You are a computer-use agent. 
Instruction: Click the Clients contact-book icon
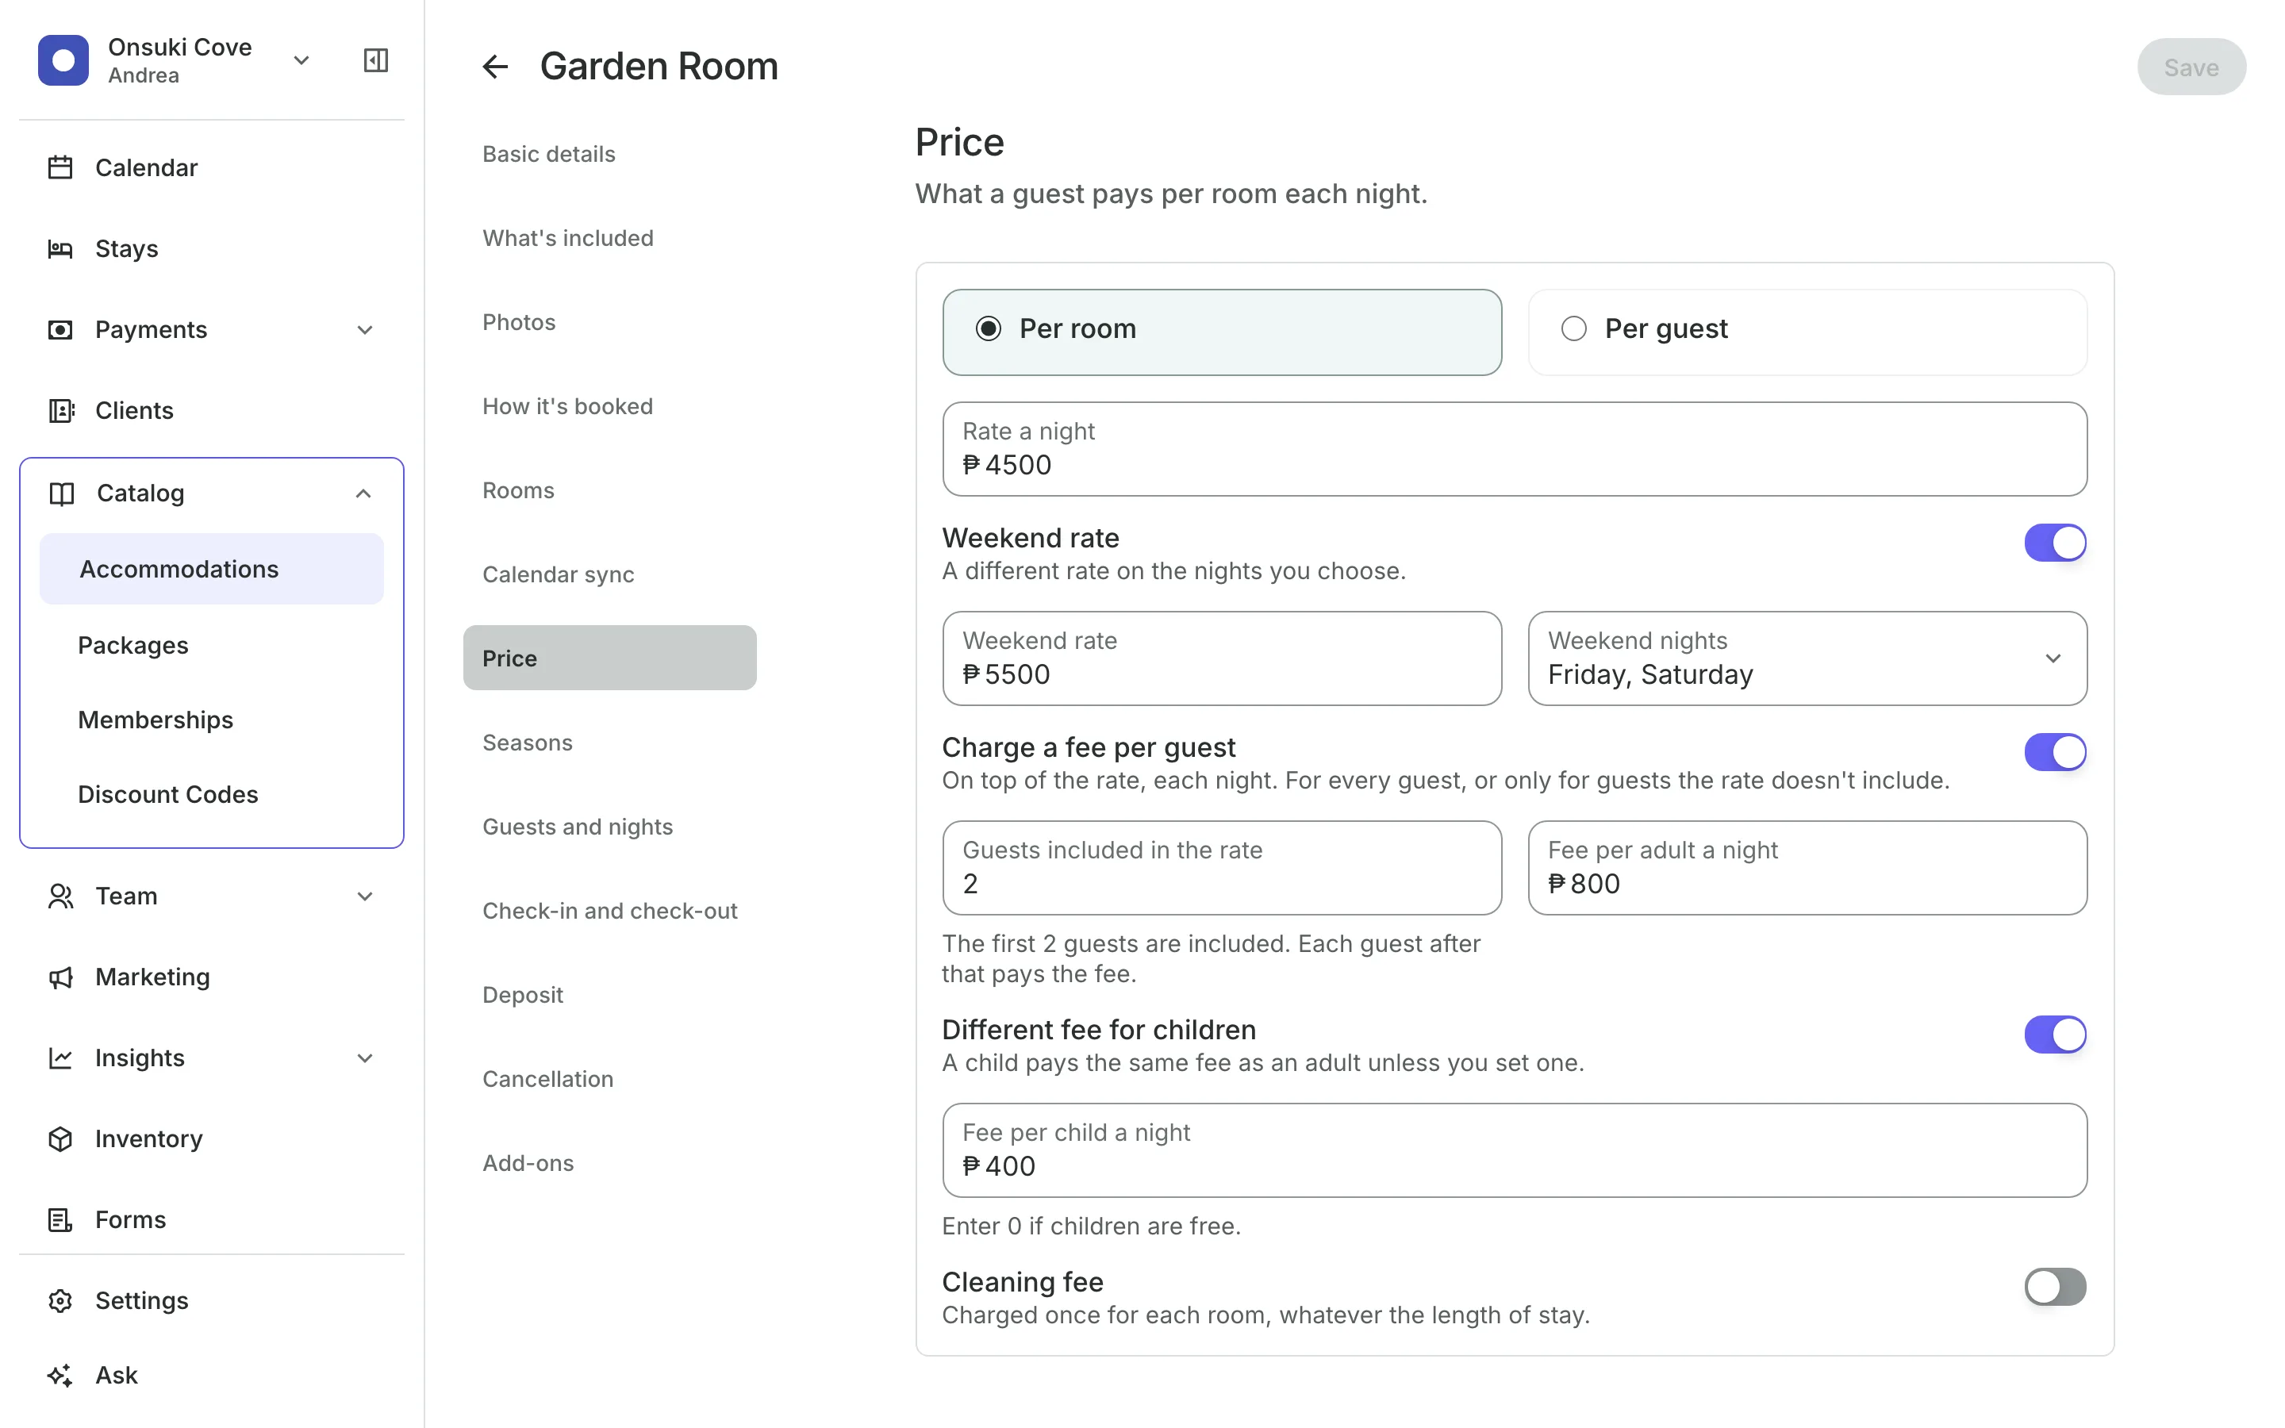[60, 411]
